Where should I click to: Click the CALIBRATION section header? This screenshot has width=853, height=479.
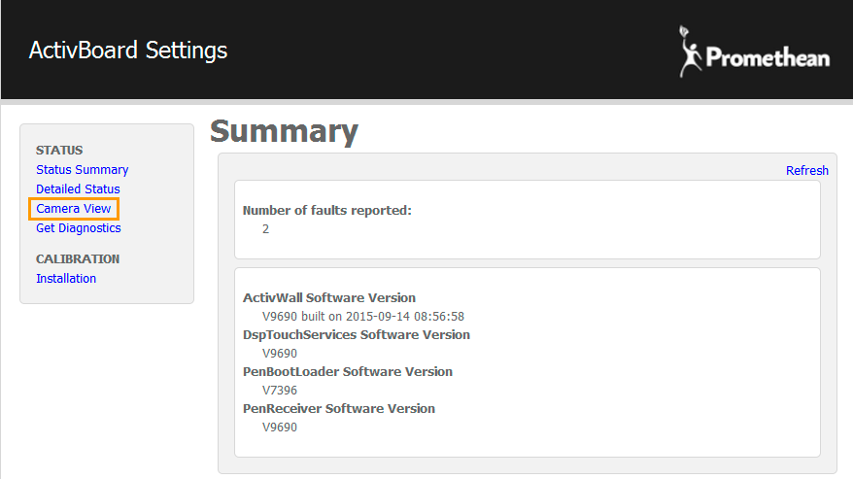[x=78, y=259]
